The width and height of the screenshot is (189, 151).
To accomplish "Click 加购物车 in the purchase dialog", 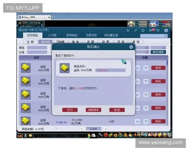I will tap(94, 110).
